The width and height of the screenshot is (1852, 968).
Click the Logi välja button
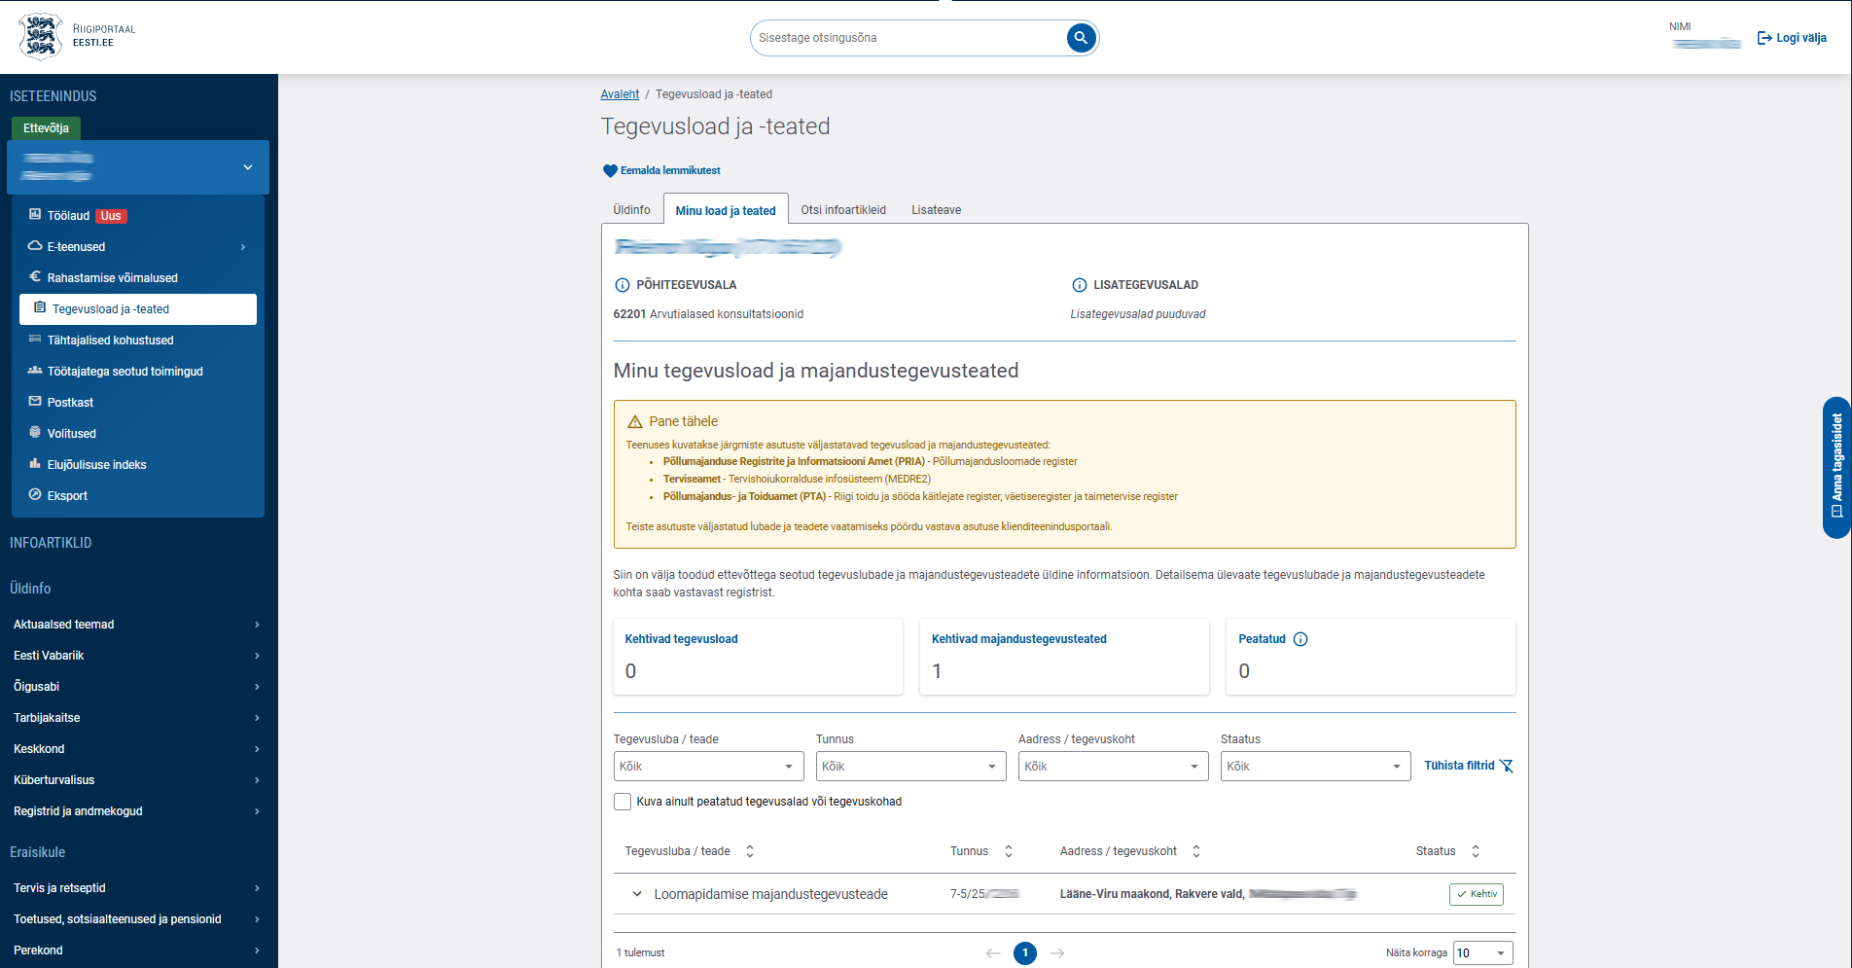coord(1792,38)
